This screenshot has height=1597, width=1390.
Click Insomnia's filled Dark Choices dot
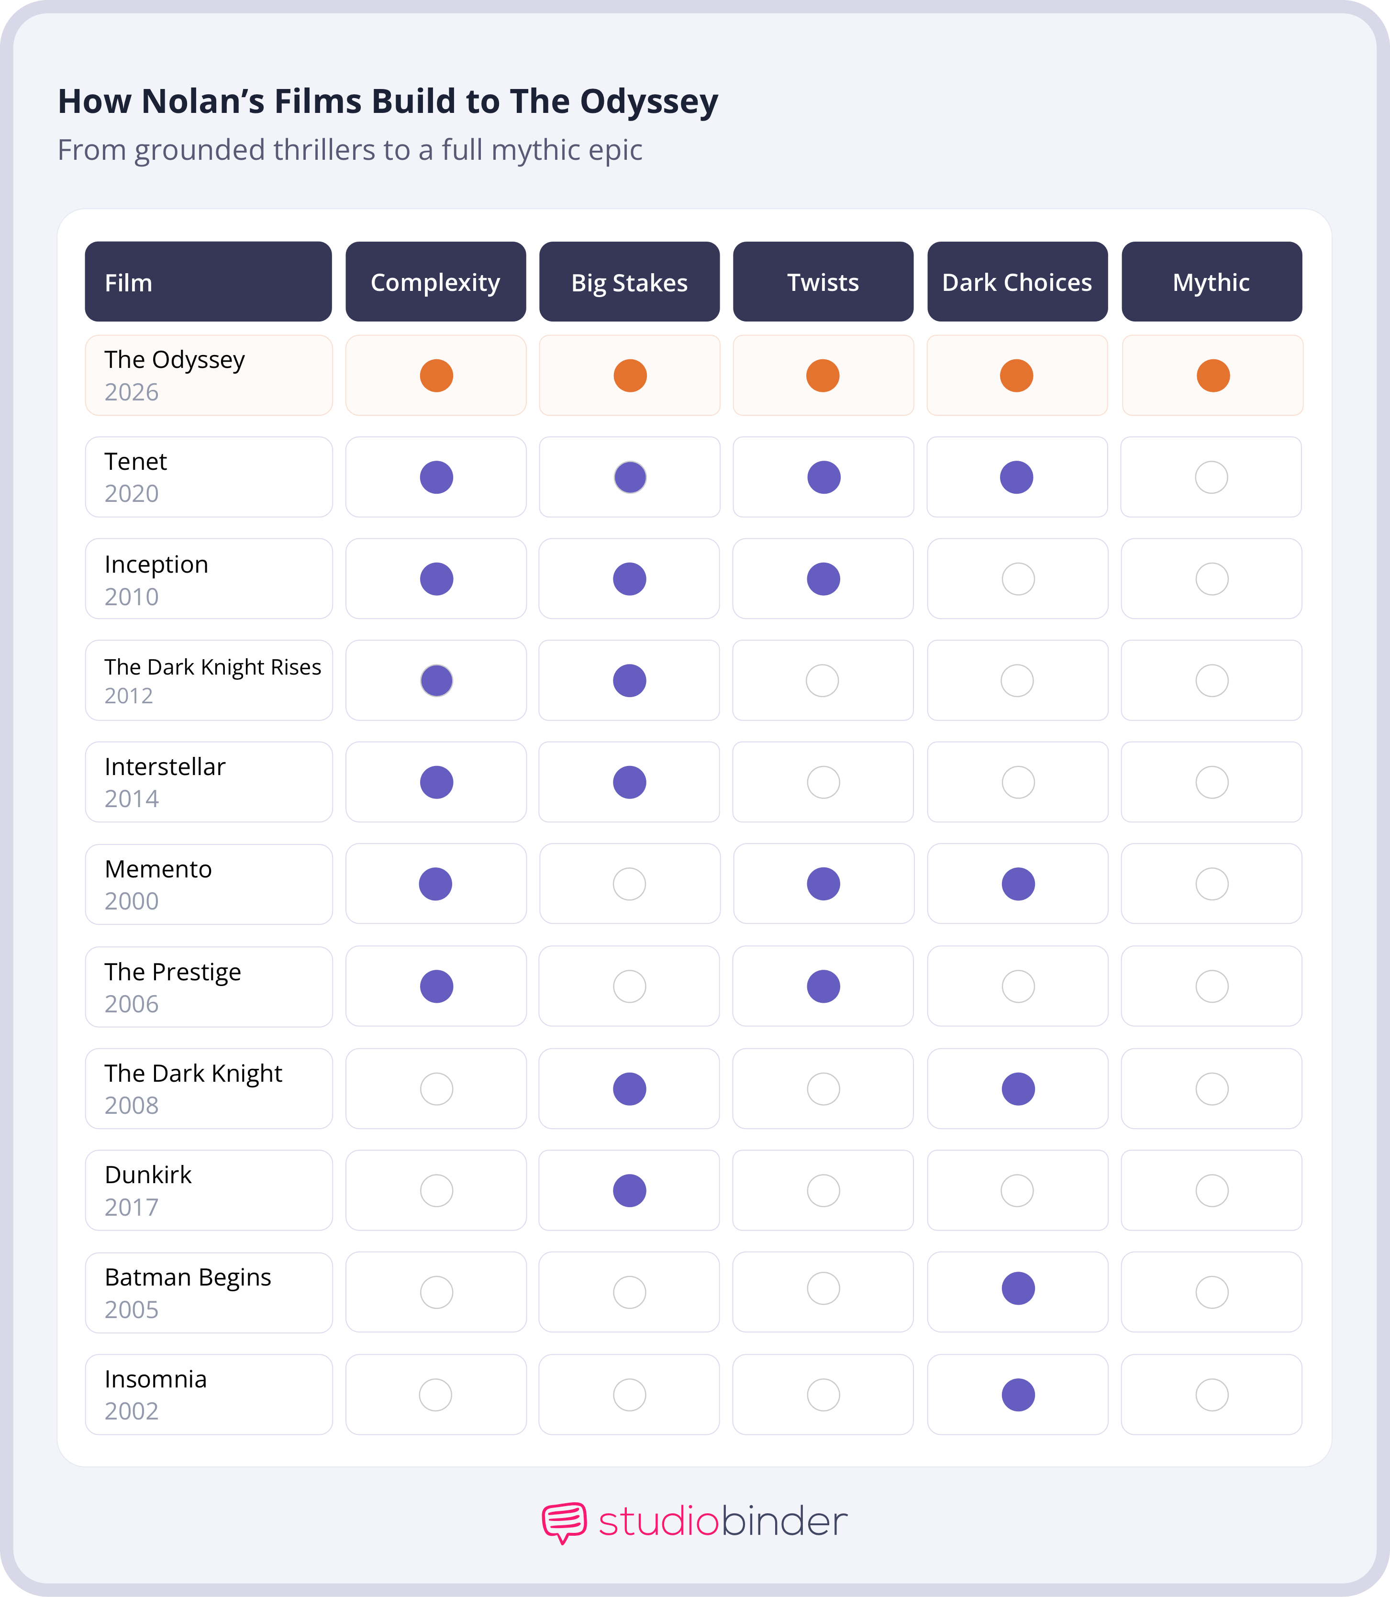click(1018, 1395)
